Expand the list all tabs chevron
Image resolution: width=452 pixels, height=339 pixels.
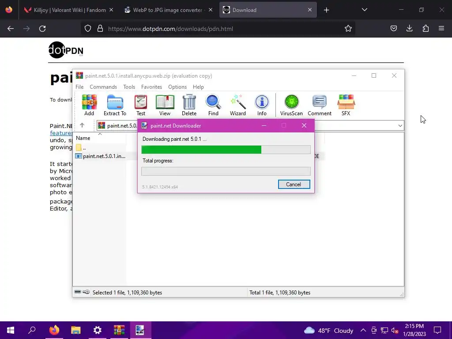point(364,10)
